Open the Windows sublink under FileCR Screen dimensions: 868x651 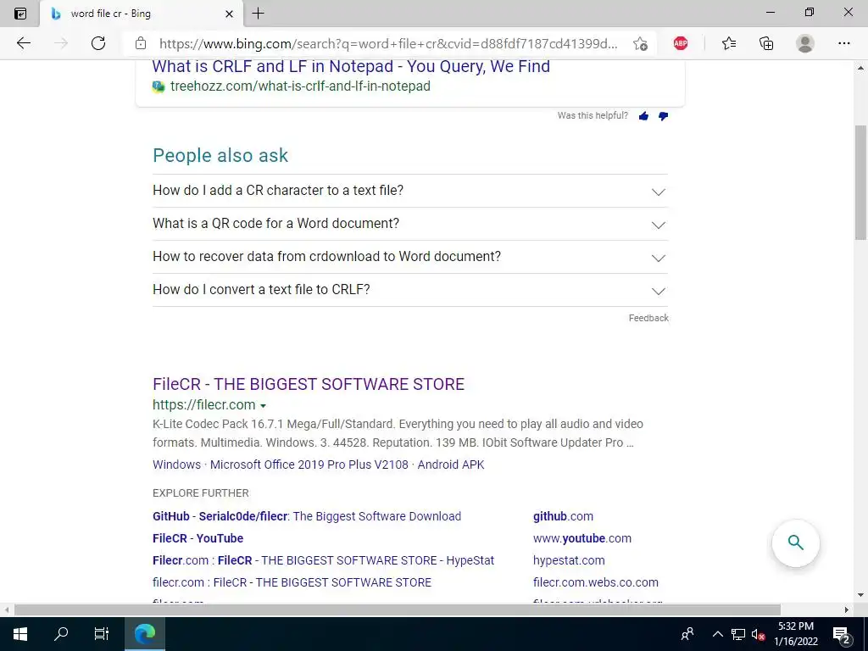176,465
